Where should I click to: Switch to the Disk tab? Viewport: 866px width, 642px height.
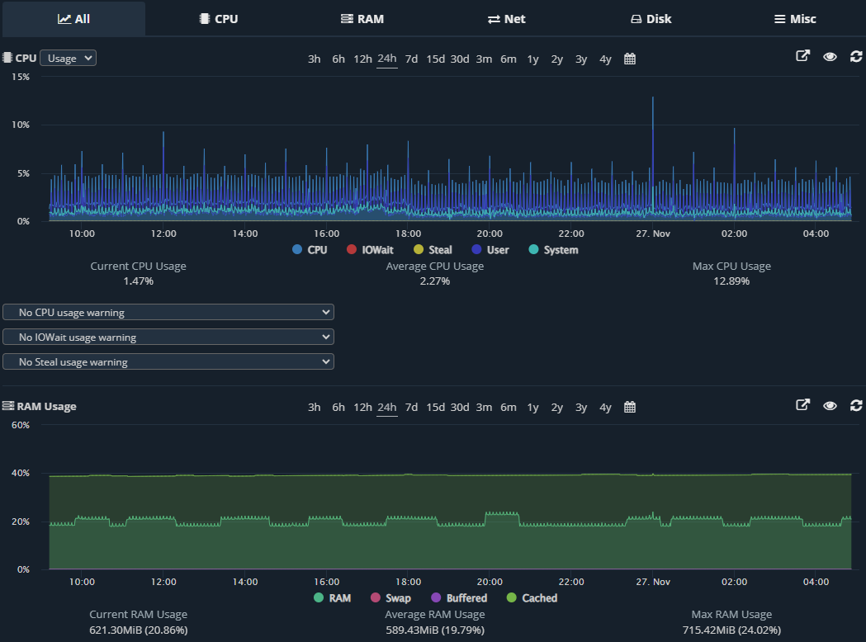651,19
